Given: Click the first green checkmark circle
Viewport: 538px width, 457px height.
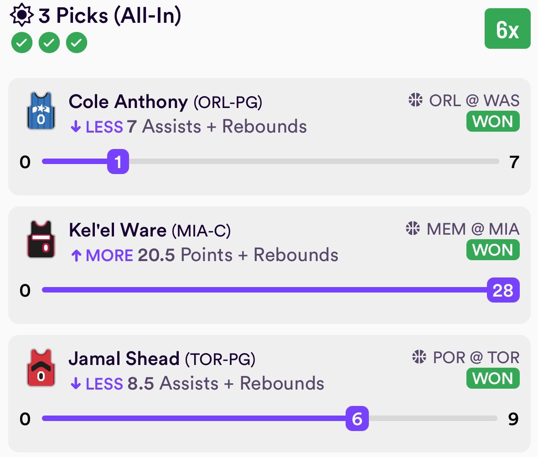Looking at the screenshot, I should tap(22, 42).
